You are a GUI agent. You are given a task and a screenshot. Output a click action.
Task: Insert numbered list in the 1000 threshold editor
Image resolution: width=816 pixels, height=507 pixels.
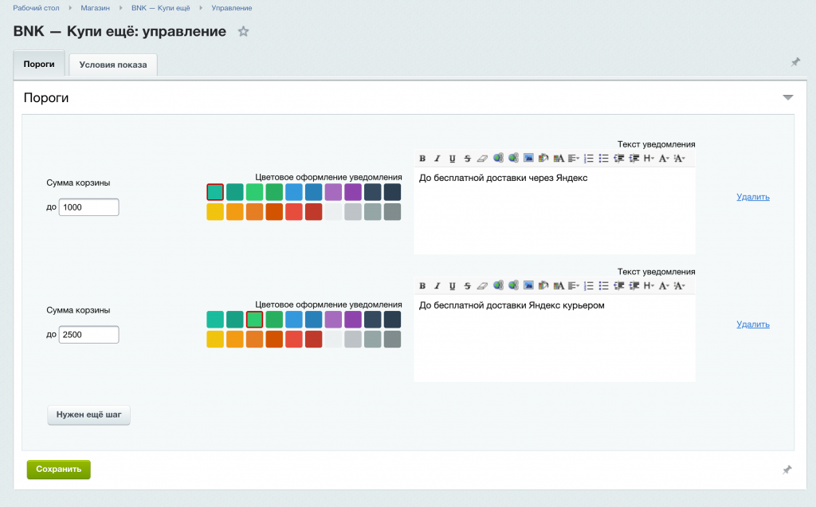tap(589, 159)
